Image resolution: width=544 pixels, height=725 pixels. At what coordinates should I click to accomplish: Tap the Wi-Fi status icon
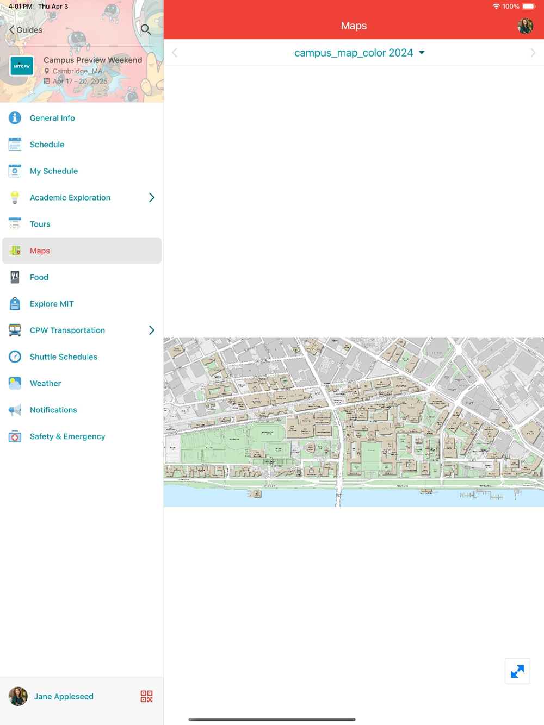coord(496,7)
